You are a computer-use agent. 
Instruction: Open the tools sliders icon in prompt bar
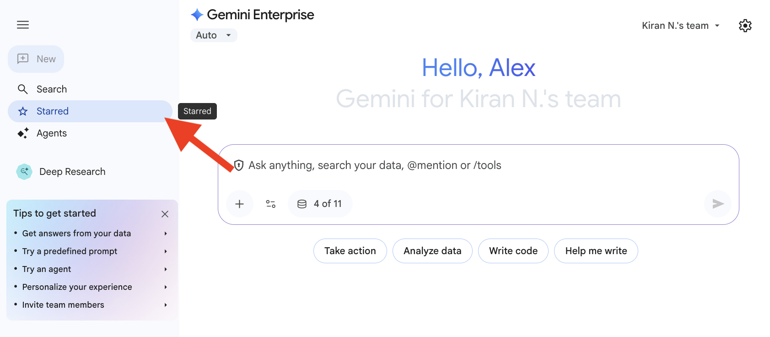[x=270, y=204]
